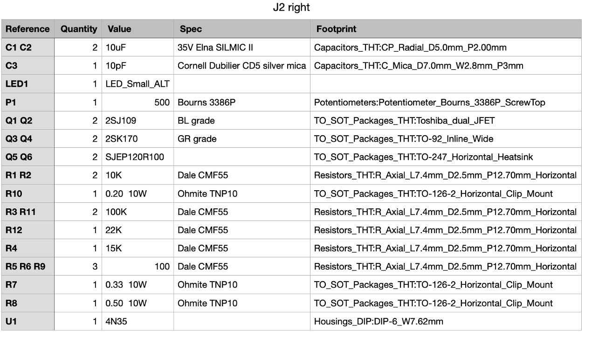Select the Quantity column header
The height and width of the screenshot is (338, 592).
click(x=78, y=29)
